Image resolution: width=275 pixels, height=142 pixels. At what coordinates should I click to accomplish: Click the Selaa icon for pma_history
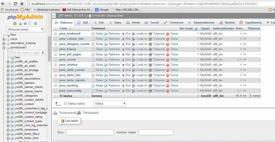coord(93,49)
